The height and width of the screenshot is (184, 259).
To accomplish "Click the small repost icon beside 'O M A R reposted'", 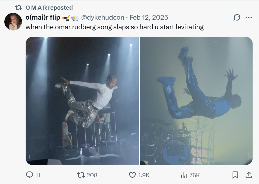I will 18,8.
